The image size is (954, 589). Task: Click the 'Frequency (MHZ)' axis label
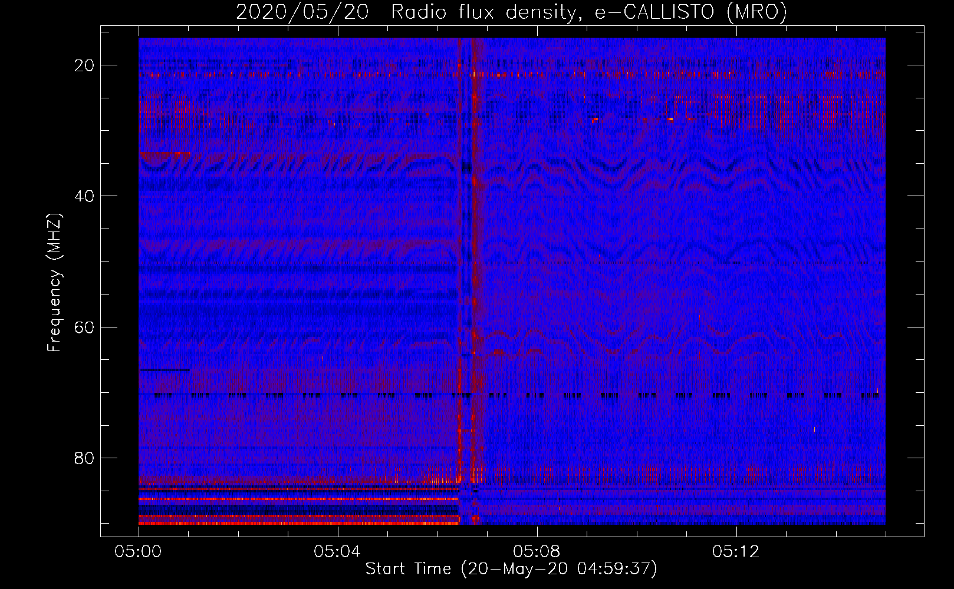(x=54, y=283)
